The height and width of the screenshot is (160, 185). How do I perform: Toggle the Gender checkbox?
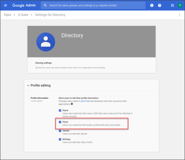[x=60, y=131]
